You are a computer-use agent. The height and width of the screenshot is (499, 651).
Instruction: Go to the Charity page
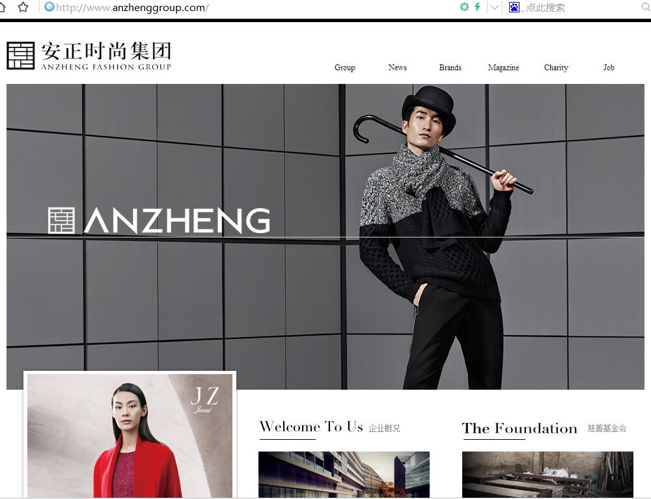coord(556,68)
